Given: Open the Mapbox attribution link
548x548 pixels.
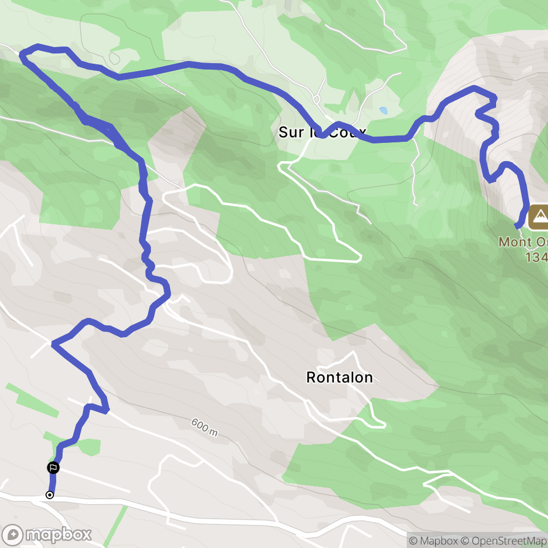Looking at the screenshot, I should tap(433, 541).
